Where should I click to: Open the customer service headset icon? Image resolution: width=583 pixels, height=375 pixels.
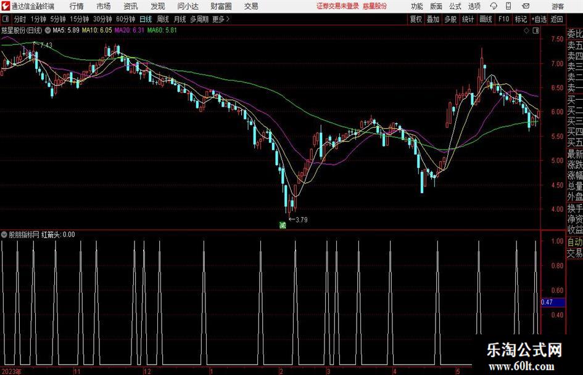[x=494, y=6]
